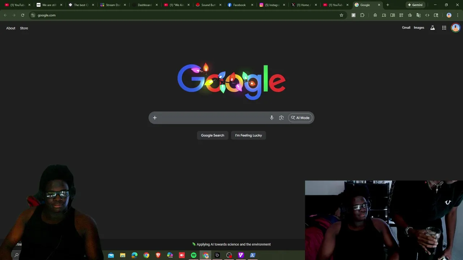Close the active Google tab
Viewport: 463px width, 260px height.
tap(379, 5)
